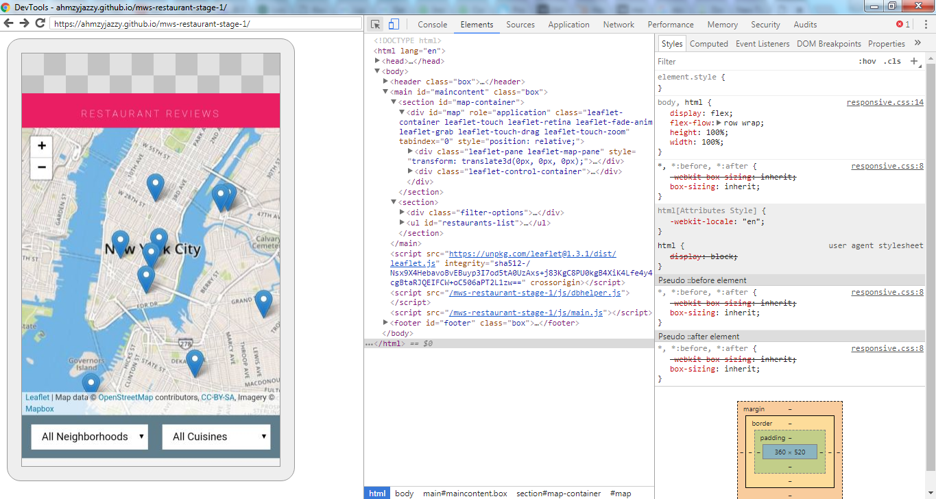Expand the flex-flow shorthand property
Image resolution: width=936 pixels, height=499 pixels.
719,123
